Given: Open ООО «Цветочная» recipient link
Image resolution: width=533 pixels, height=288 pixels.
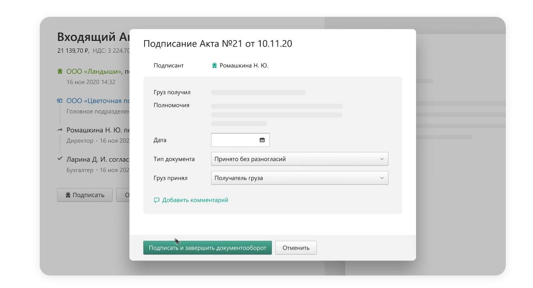Looking at the screenshot, I should 98,101.
